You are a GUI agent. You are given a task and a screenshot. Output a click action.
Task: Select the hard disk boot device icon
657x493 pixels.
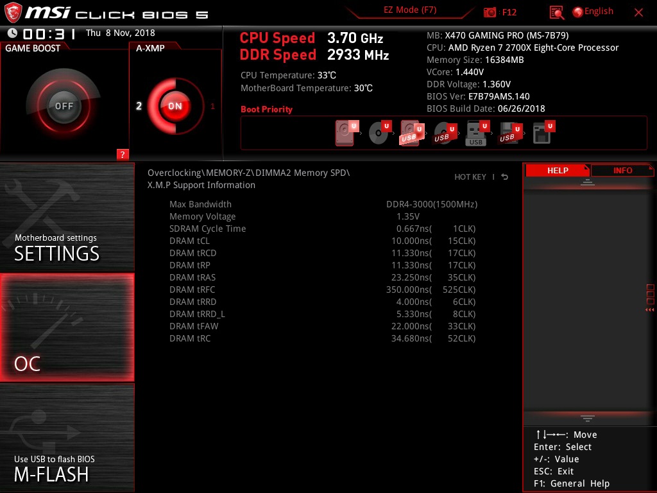346,133
